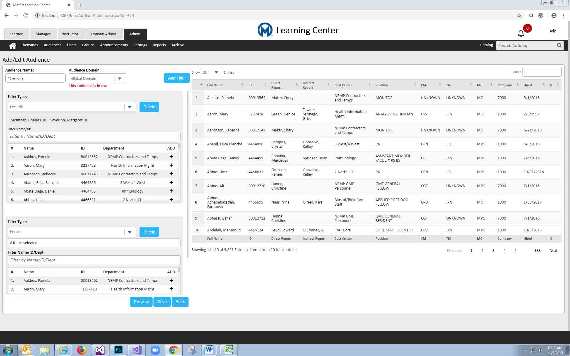Remove Severino, Margaret from exclude list
This screenshot has height=356, width=570.
pos(86,120)
